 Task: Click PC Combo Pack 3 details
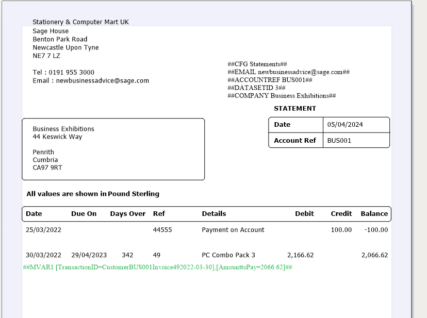(x=228, y=256)
